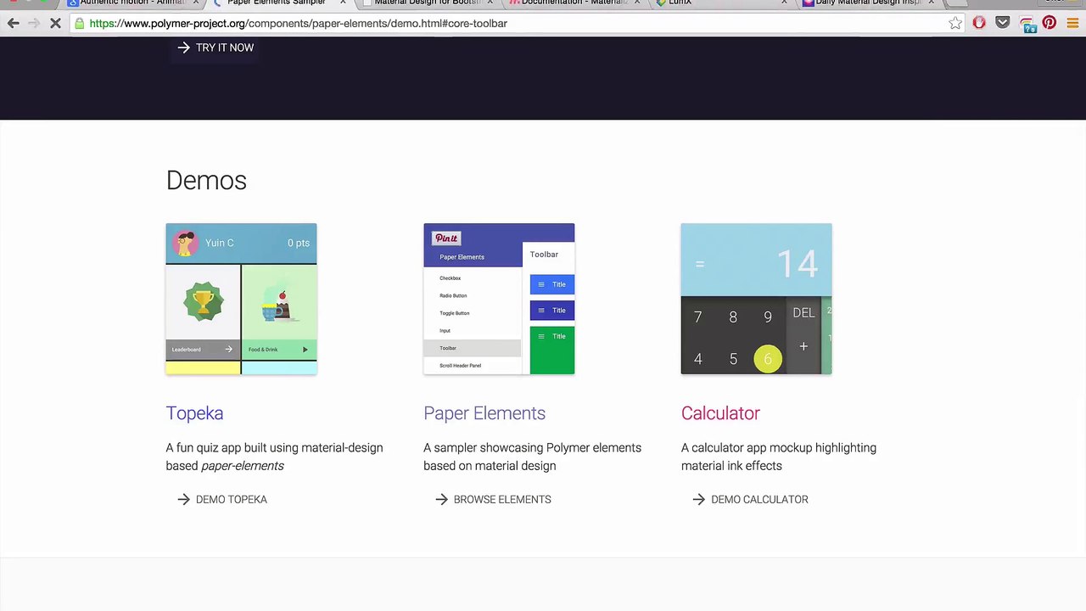Go back with the browser back arrow
The height and width of the screenshot is (611, 1086).
click(x=13, y=24)
